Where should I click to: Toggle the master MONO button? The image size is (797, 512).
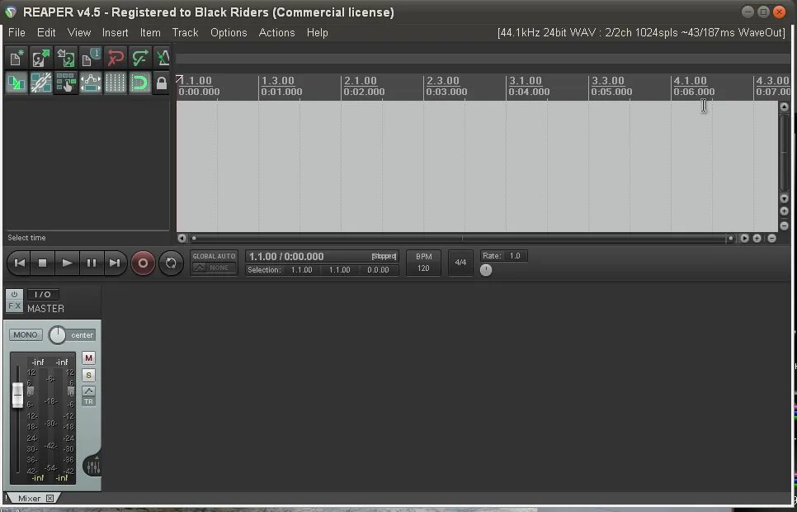coord(26,335)
